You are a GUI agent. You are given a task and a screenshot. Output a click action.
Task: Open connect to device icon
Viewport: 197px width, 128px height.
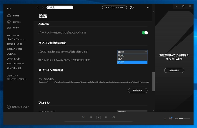click(171, 118)
